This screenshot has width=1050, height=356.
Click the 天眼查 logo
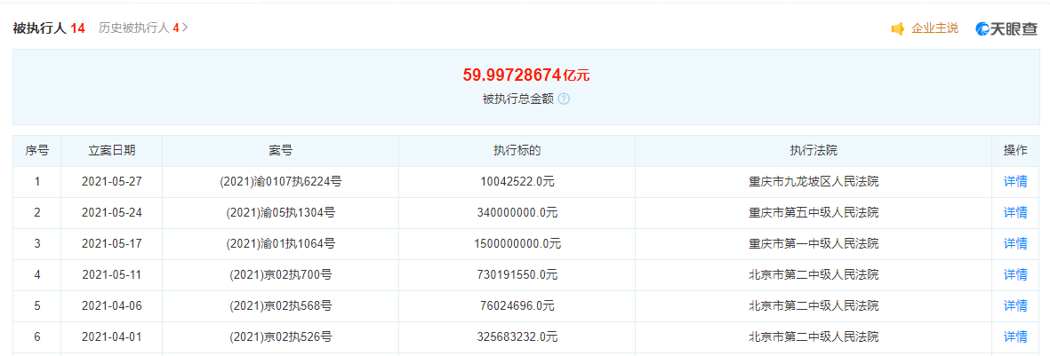(1006, 28)
